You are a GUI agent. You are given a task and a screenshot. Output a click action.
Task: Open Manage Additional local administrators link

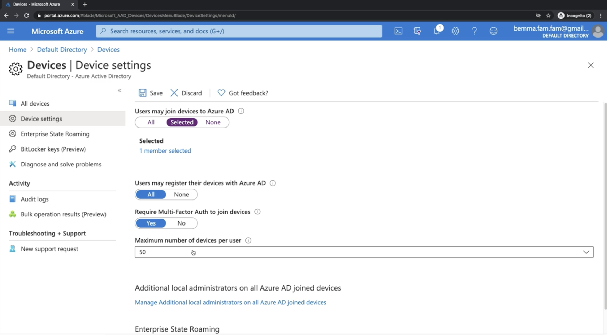(x=230, y=302)
